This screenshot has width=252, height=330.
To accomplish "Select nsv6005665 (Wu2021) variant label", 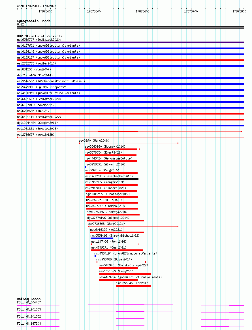I will click(33, 111).
